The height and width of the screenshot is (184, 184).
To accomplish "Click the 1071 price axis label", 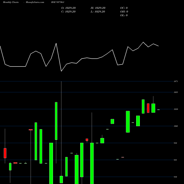I will point(176,81).
